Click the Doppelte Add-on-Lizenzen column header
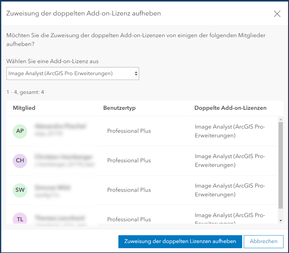Image resolution: width=289 pixels, height=253 pixels. click(230, 108)
